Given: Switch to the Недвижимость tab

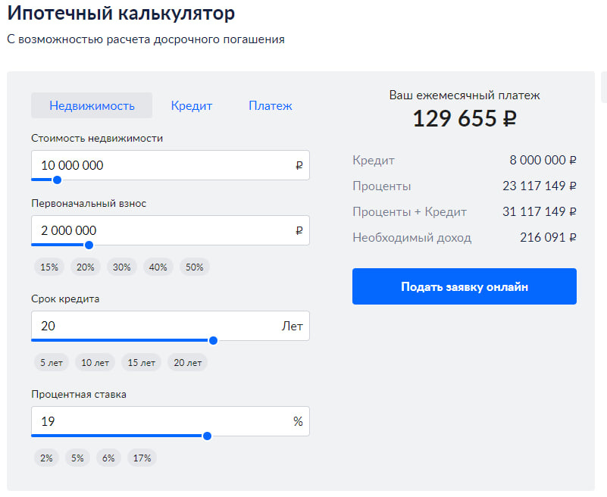Looking at the screenshot, I should (92, 106).
